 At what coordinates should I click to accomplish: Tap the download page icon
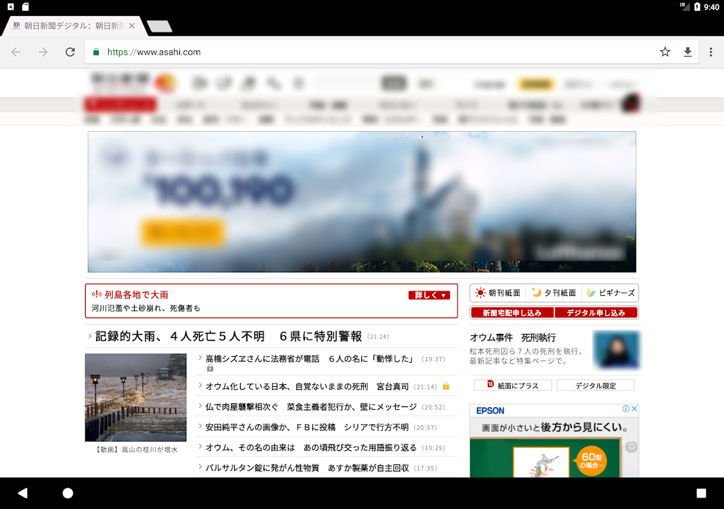click(x=688, y=52)
